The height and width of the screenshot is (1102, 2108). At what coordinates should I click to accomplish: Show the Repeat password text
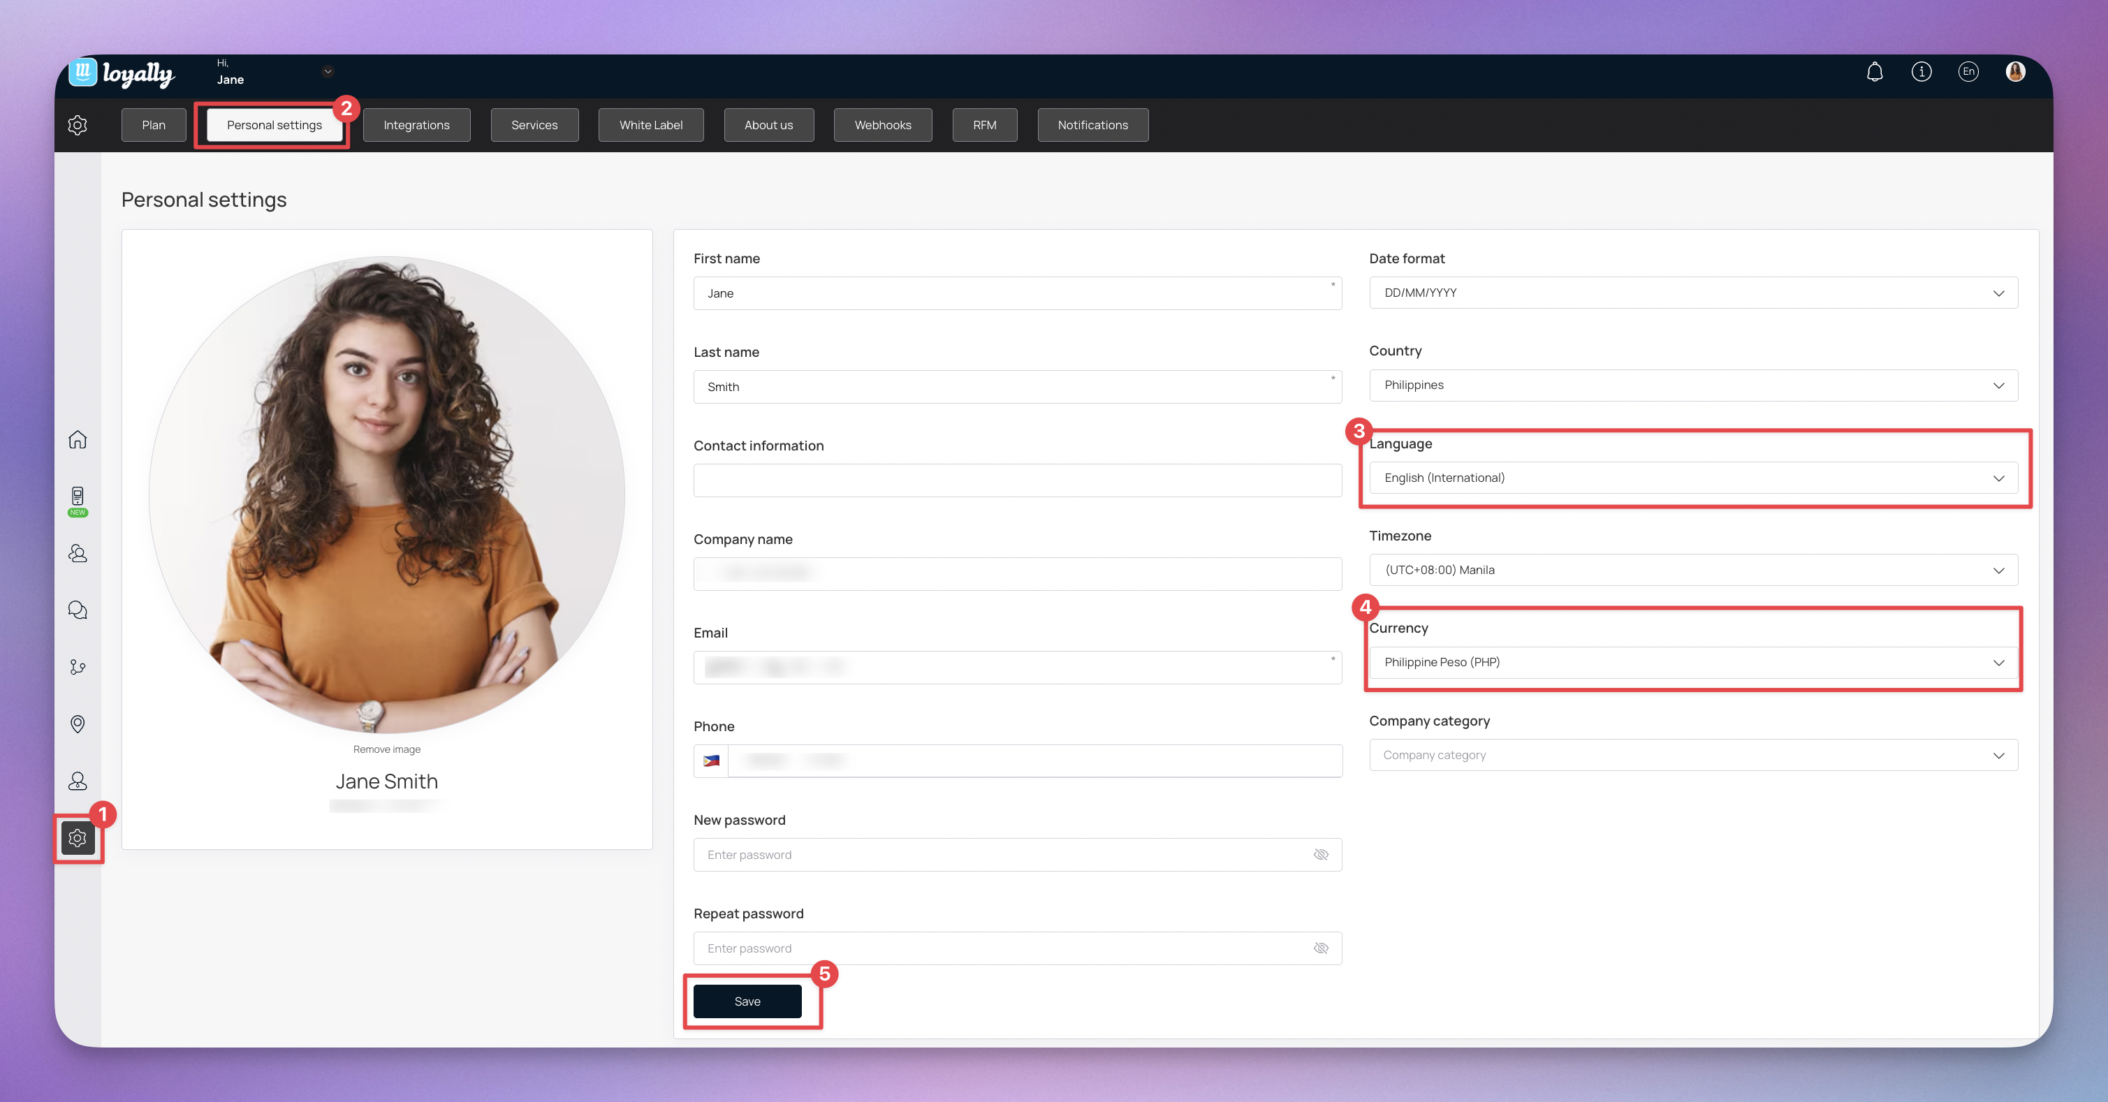tap(1320, 948)
